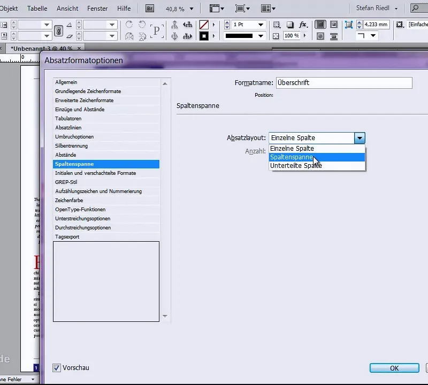
Task: Click the drop shadow icon
Action: click(290, 25)
